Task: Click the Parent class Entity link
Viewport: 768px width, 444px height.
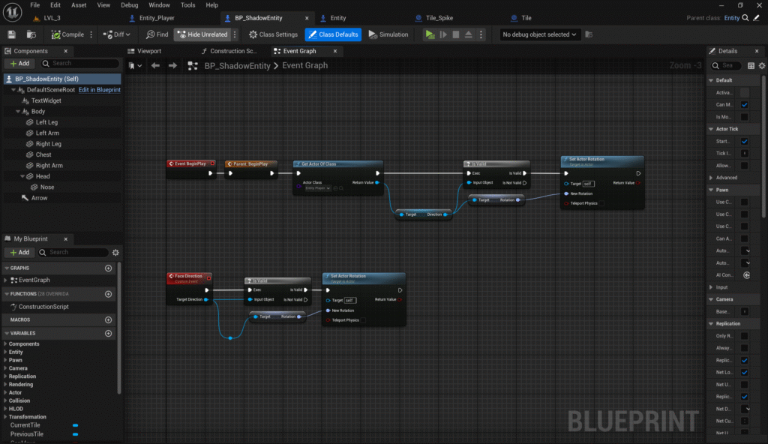Action: (732, 18)
